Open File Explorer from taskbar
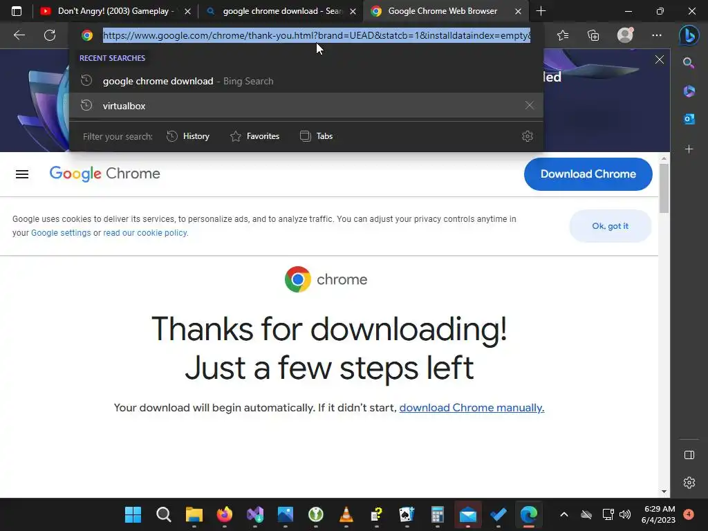Image resolution: width=708 pixels, height=531 pixels. tap(194, 514)
